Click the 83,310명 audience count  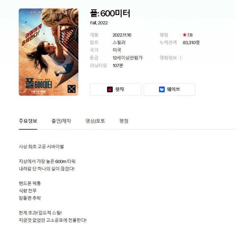coord(191,42)
